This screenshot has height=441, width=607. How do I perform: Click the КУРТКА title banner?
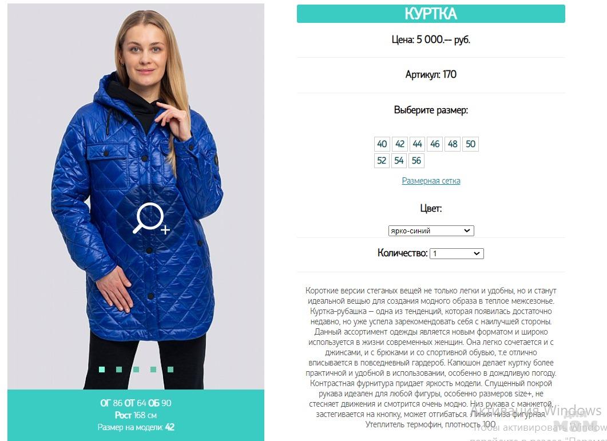tap(431, 14)
